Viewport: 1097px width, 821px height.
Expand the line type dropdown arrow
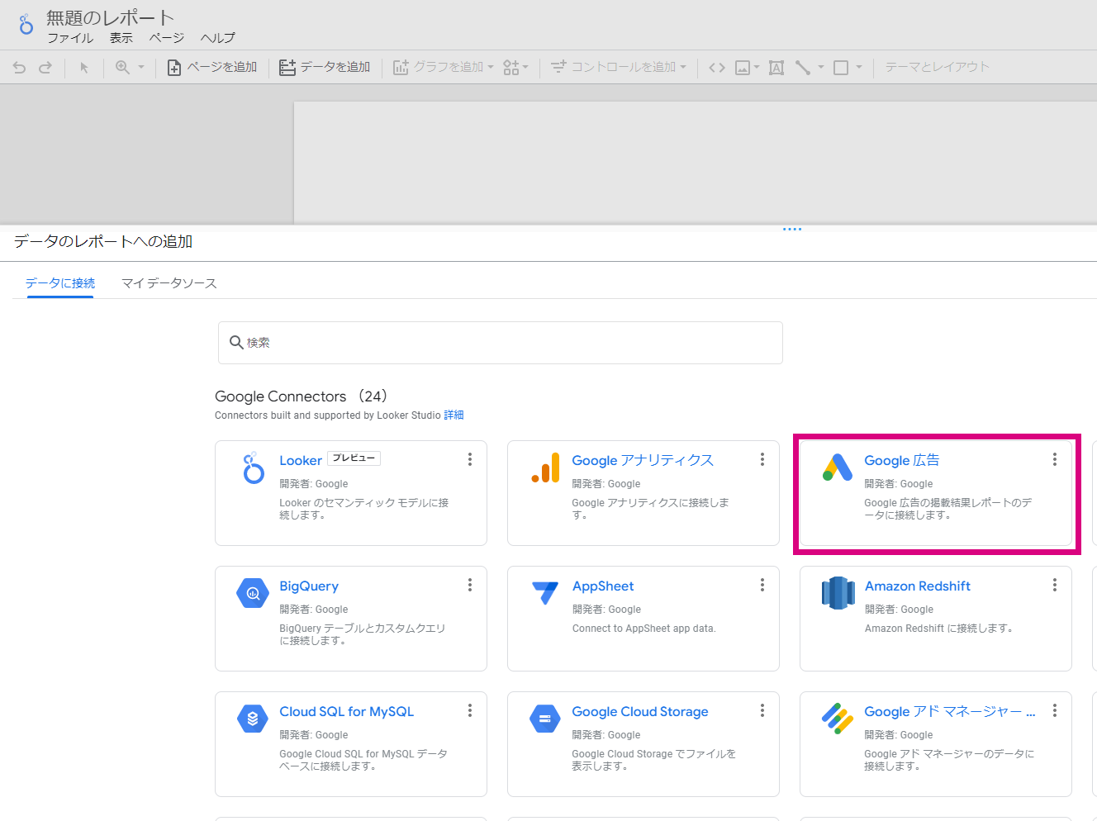(x=821, y=68)
